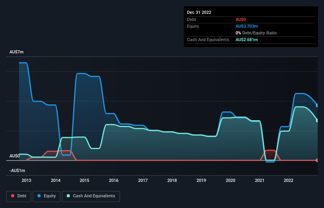Click the -AU$1m y-axis label
The height and width of the screenshot is (208, 324).
(17, 170)
